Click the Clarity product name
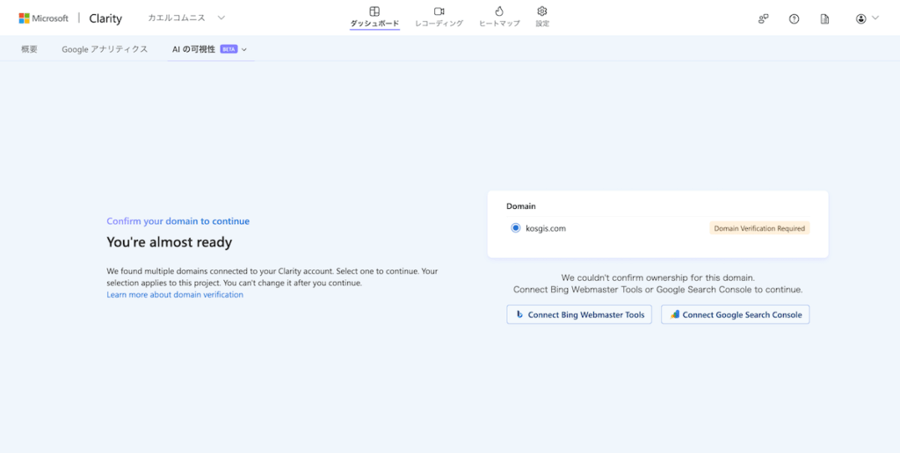The image size is (900, 453). tap(105, 18)
